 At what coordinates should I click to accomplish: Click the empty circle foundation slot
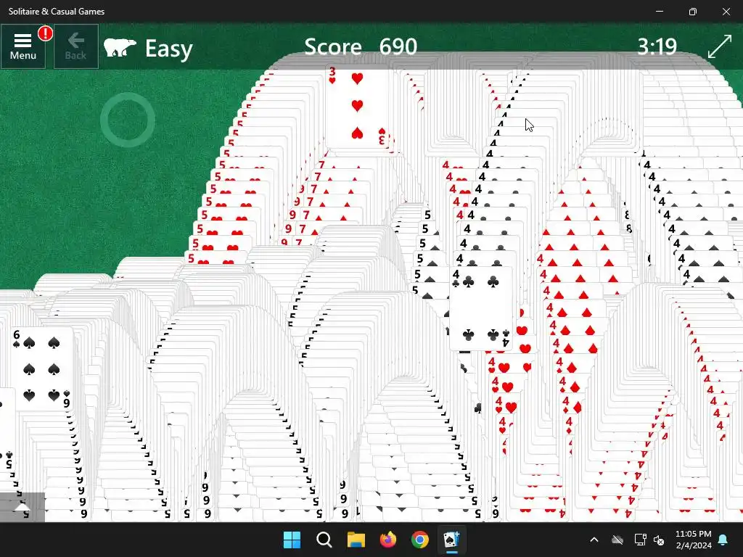(128, 120)
